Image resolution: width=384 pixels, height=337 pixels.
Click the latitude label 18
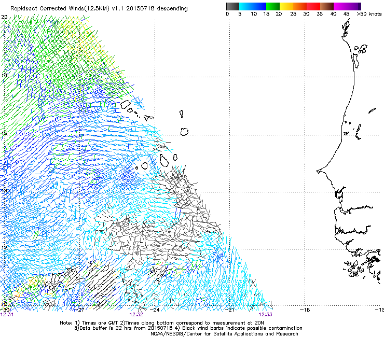(4, 75)
